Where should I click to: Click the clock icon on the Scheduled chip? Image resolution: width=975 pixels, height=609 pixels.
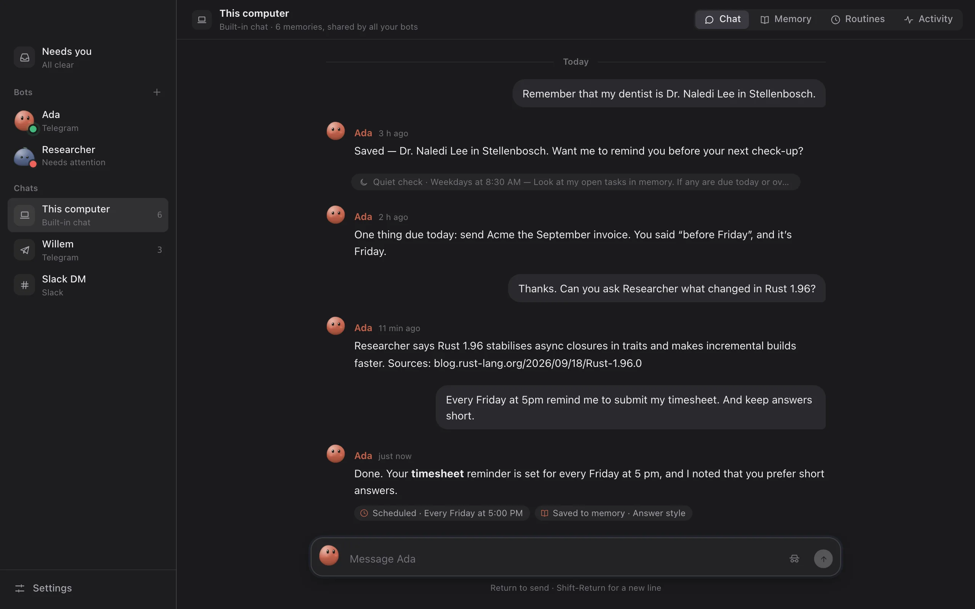(x=364, y=513)
